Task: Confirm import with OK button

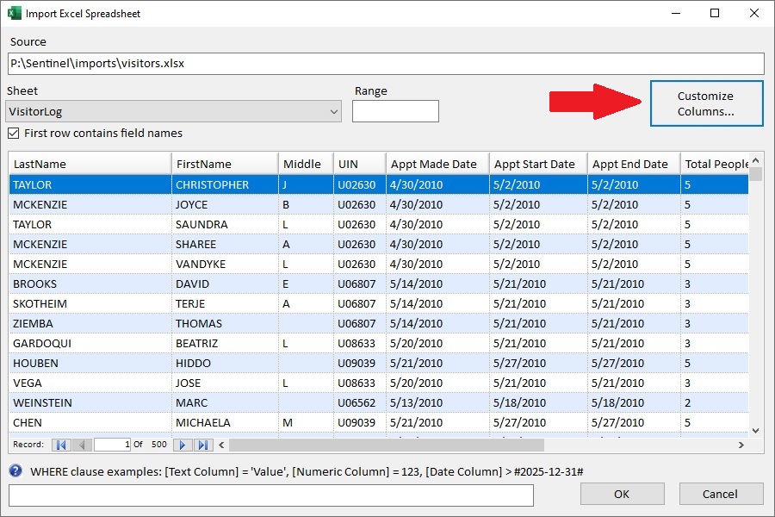Action: (x=623, y=494)
